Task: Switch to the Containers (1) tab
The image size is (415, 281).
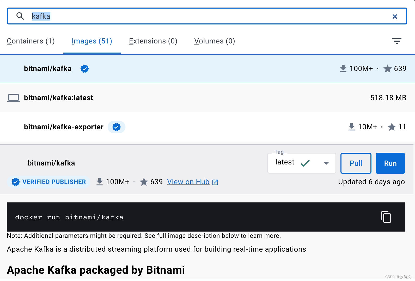Action: point(31,41)
